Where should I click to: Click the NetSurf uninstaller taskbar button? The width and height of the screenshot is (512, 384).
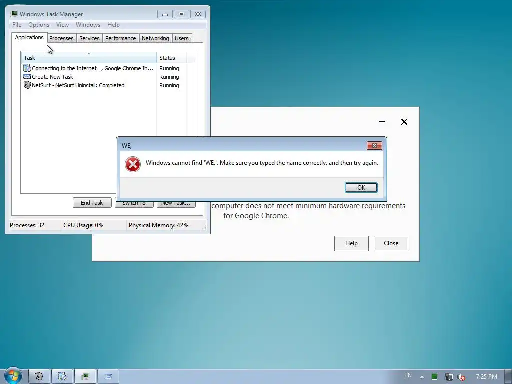coord(39,377)
